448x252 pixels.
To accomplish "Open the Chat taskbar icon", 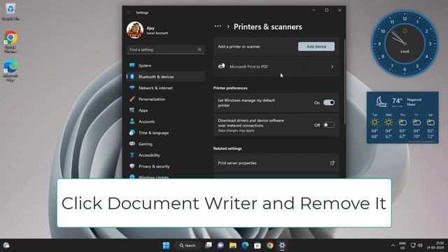I will (x=220, y=245).
